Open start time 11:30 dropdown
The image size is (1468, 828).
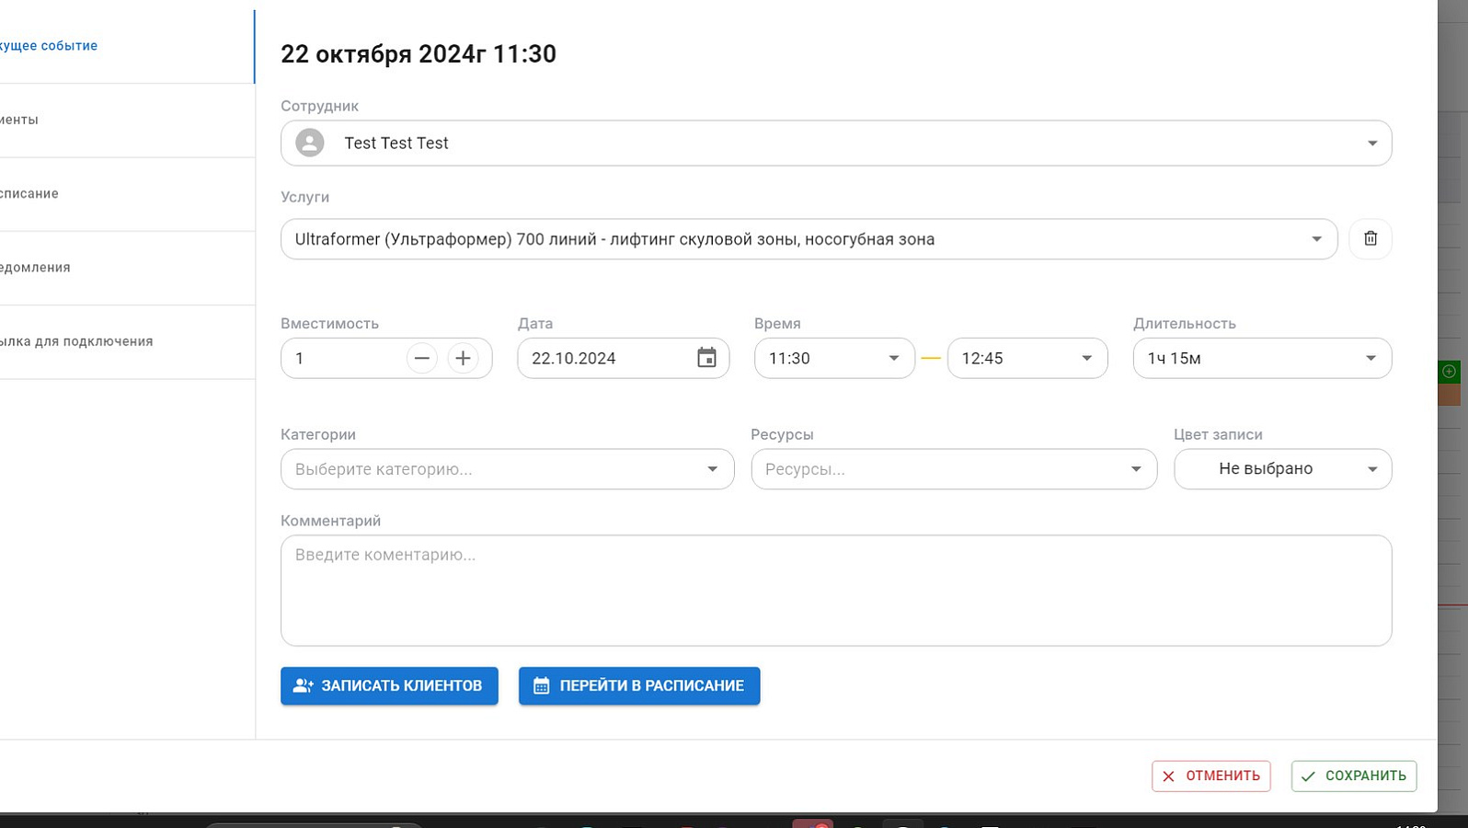coord(834,358)
